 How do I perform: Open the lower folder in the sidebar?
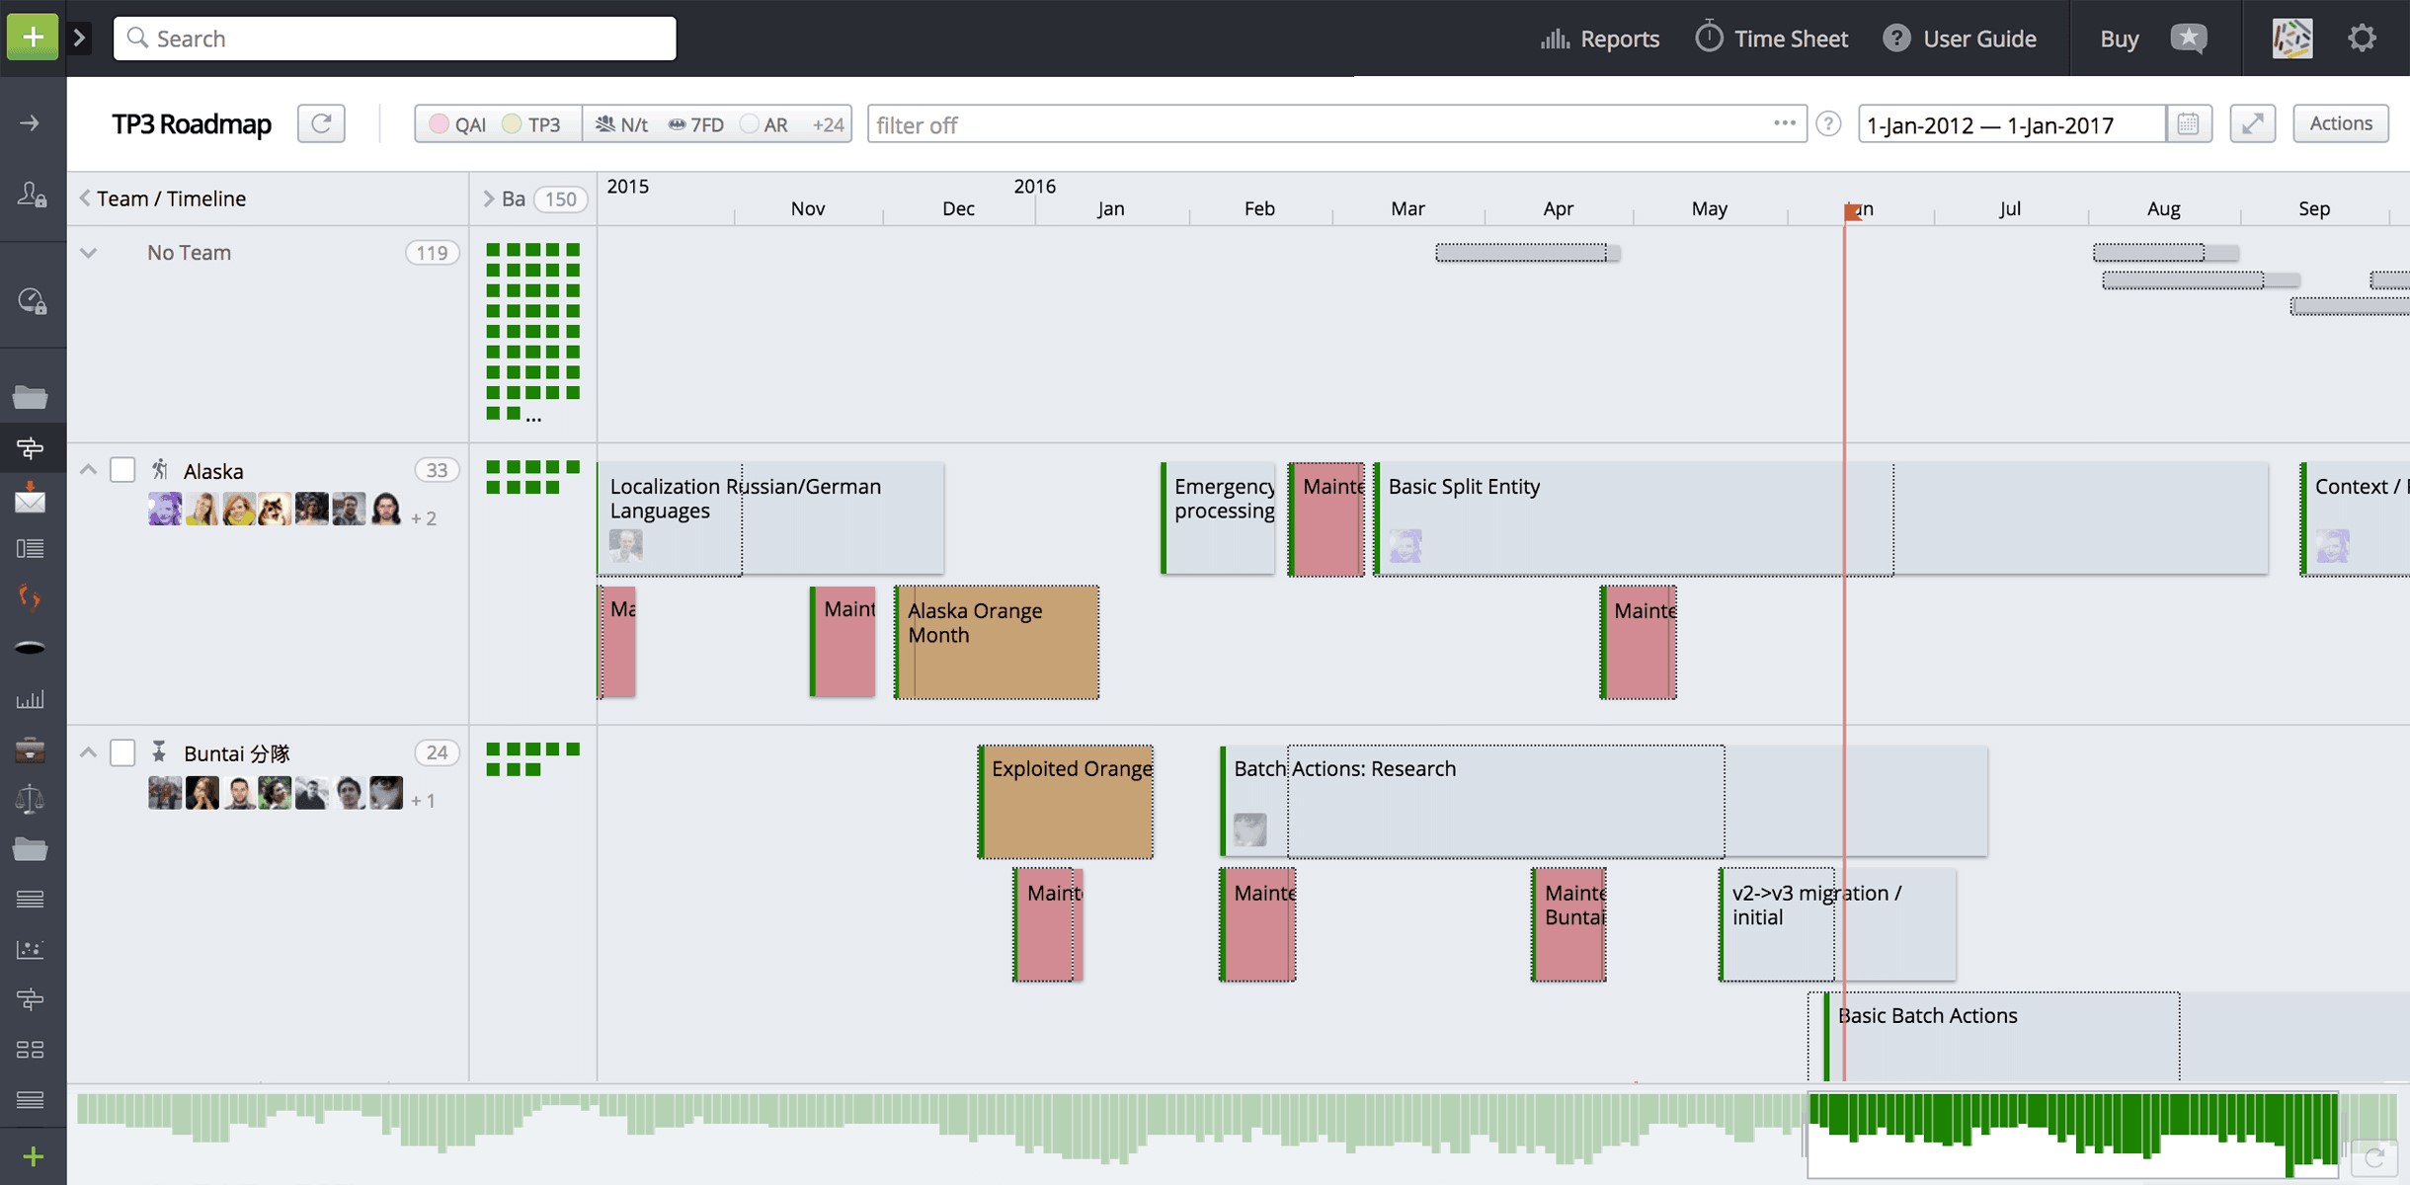click(x=31, y=849)
